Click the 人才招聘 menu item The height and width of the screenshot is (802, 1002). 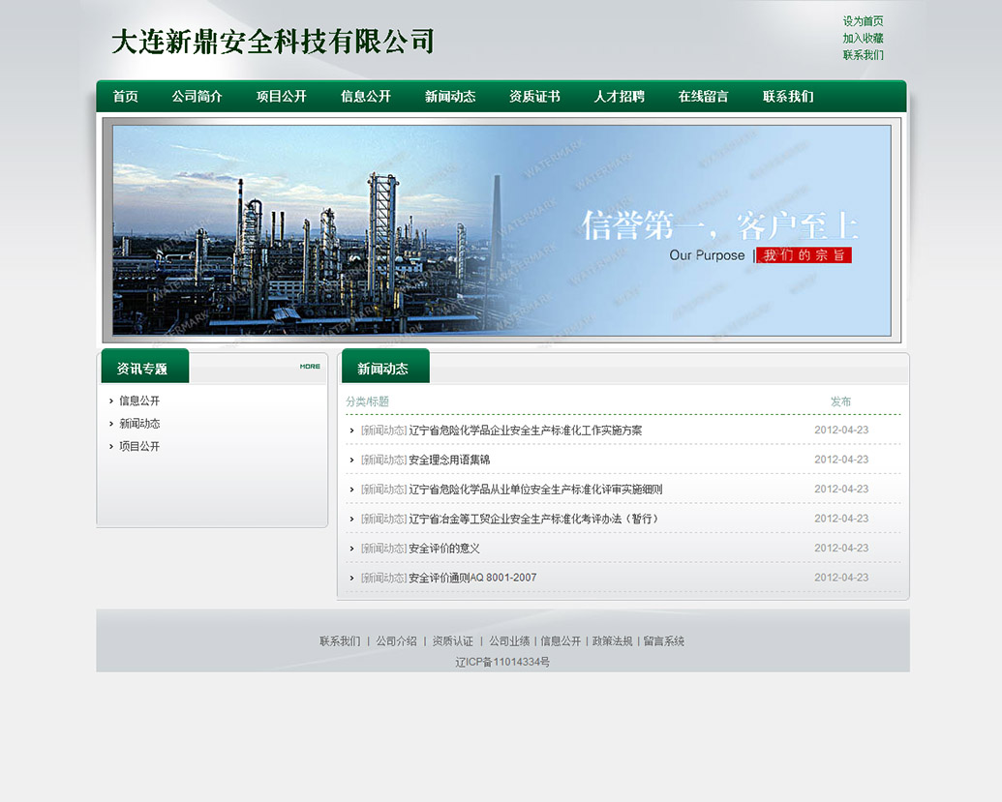619,97
